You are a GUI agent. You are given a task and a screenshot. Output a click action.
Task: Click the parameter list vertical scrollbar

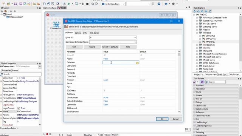[x=179, y=82]
